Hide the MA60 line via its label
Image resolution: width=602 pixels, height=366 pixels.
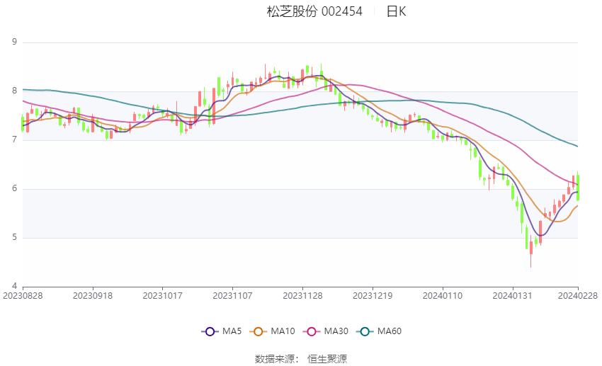390,331
